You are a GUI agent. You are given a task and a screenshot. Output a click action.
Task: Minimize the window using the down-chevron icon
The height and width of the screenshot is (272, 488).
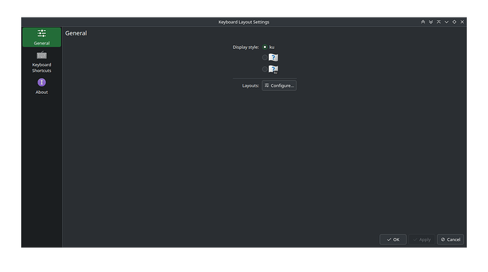pyautogui.click(x=446, y=22)
